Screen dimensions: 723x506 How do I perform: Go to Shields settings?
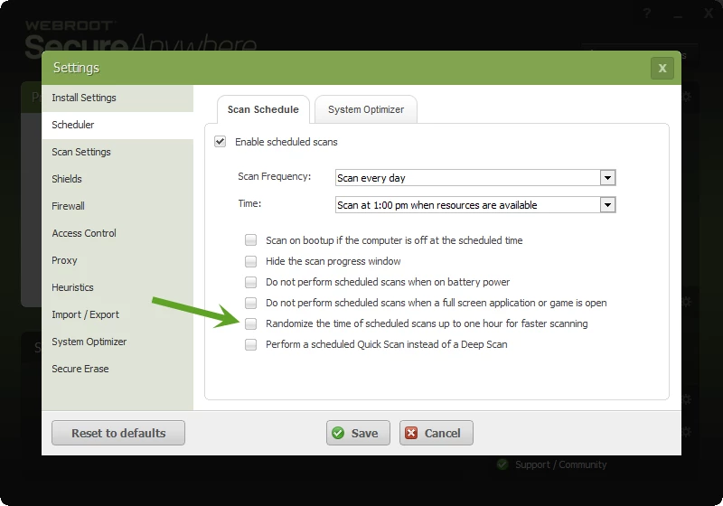pos(117,179)
